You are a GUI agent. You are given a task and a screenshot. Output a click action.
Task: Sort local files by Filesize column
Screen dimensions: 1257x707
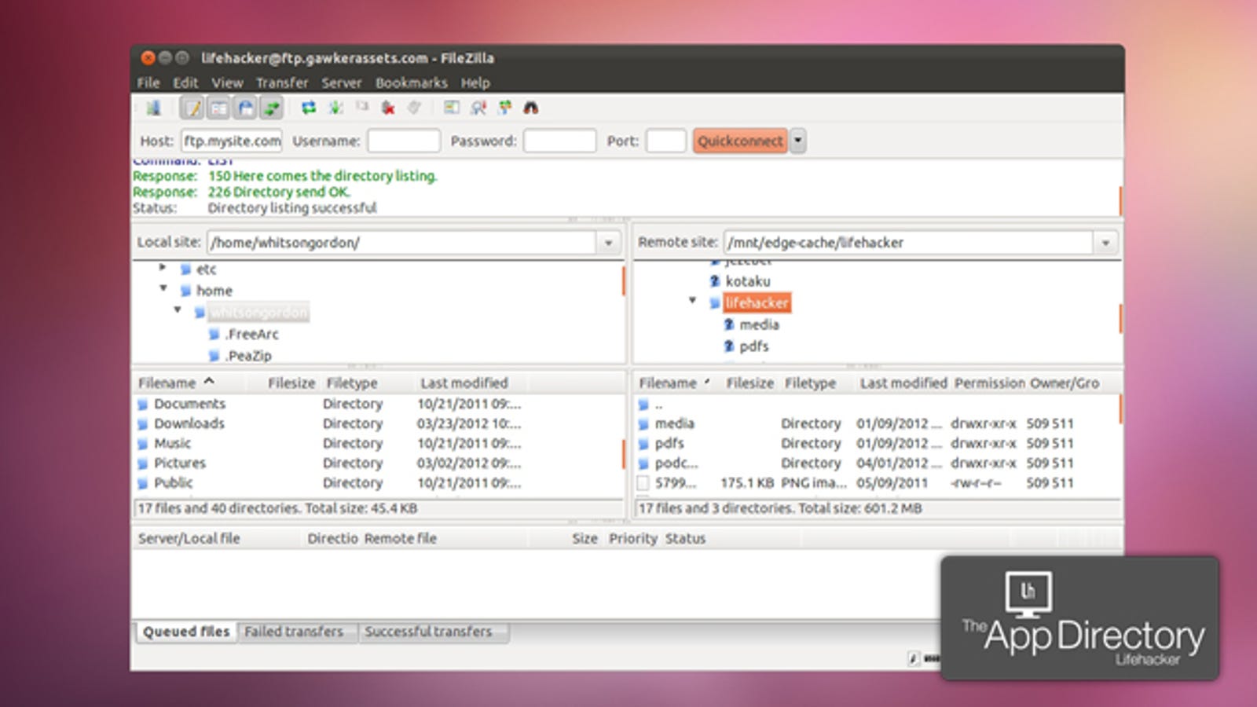coord(291,383)
